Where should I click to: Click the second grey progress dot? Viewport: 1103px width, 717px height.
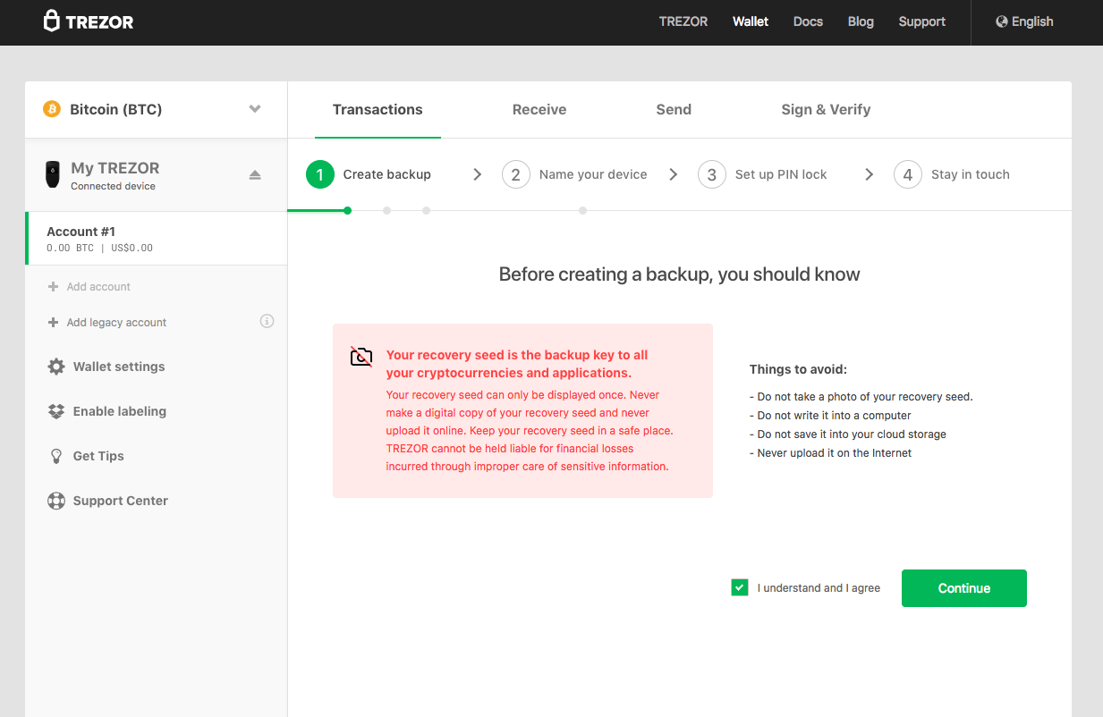pos(386,211)
